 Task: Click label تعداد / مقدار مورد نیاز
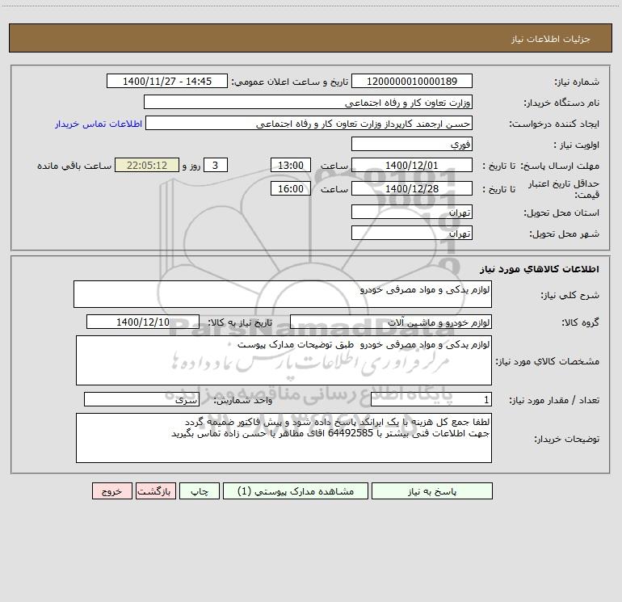coord(554,401)
